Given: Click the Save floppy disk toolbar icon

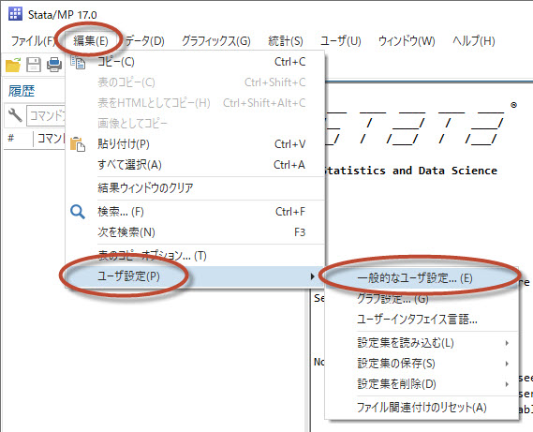Looking at the screenshot, I should coord(34,65).
